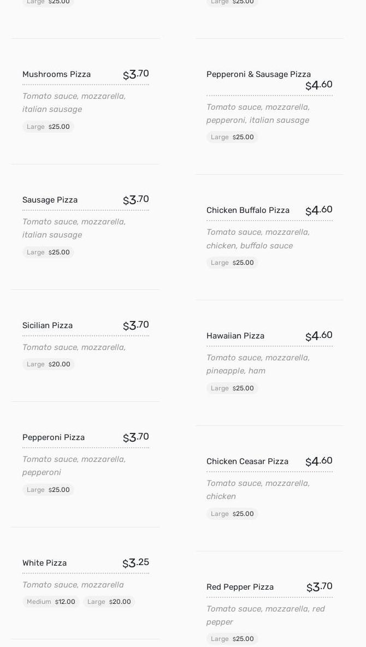
Task: Pick Large $25.00 size under Hawaiian Pizza
Action: pyautogui.click(x=232, y=388)
